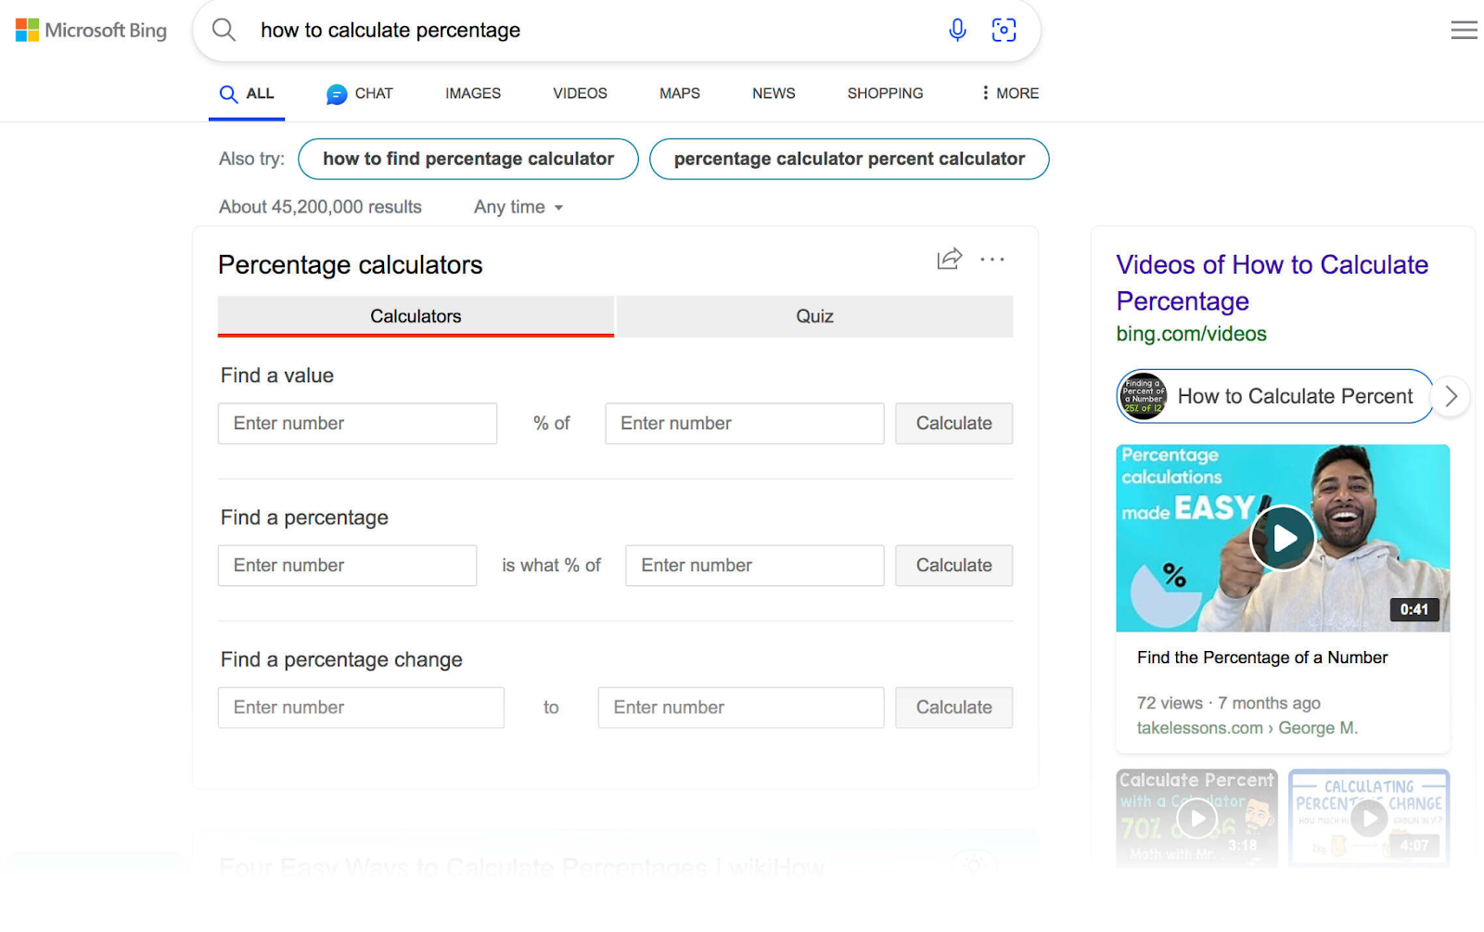
Task: Click the search query text box
Action: [x=594, y=30]
